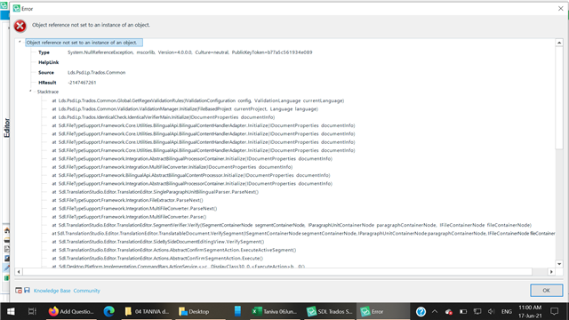Click the copy error details icon
The height and width of the screenshot is (320, 569).
19,291
